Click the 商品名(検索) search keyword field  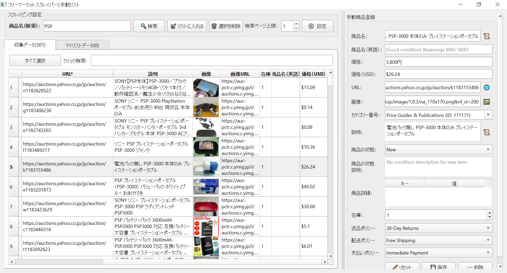[x=87, y=26]
